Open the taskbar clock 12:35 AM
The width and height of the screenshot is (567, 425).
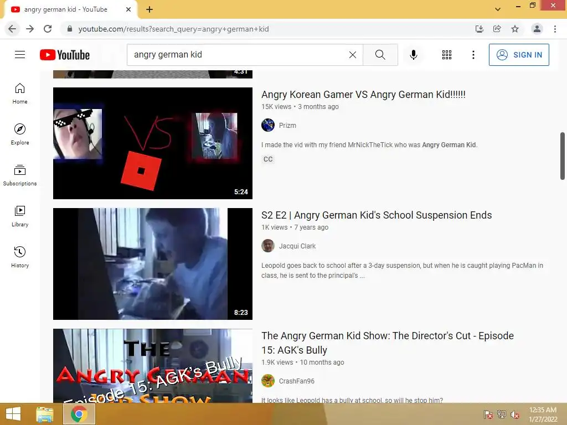pos(543,414)
